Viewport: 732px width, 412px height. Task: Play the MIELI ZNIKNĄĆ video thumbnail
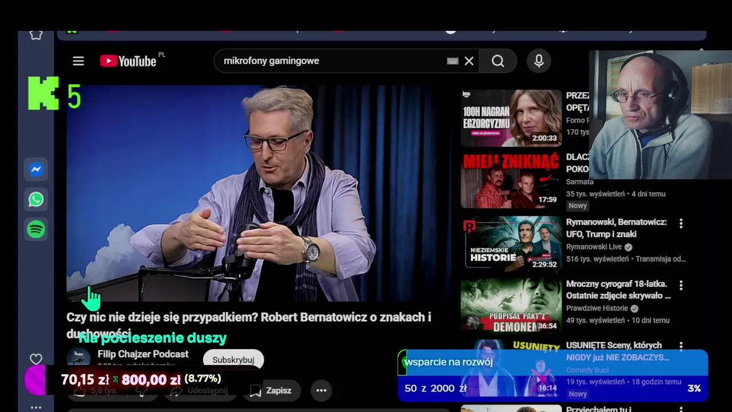point(511,180)
